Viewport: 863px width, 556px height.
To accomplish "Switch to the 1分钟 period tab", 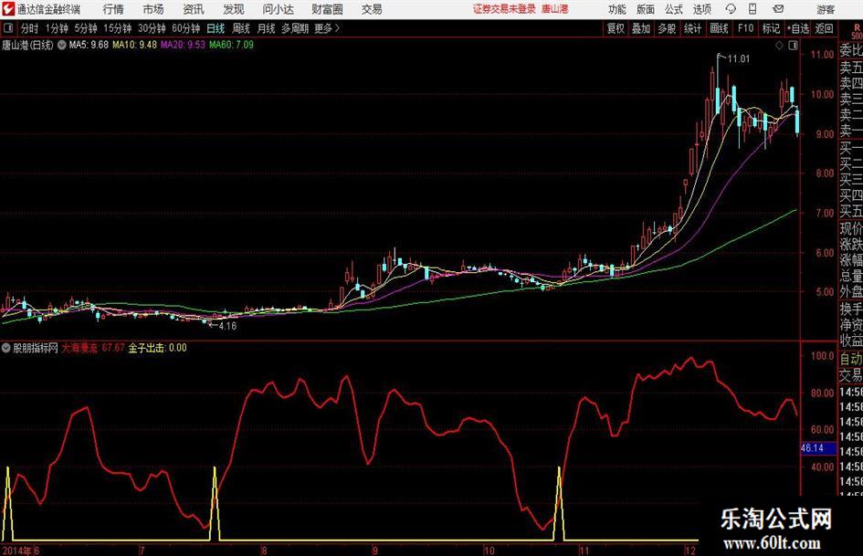I will 57,28.
